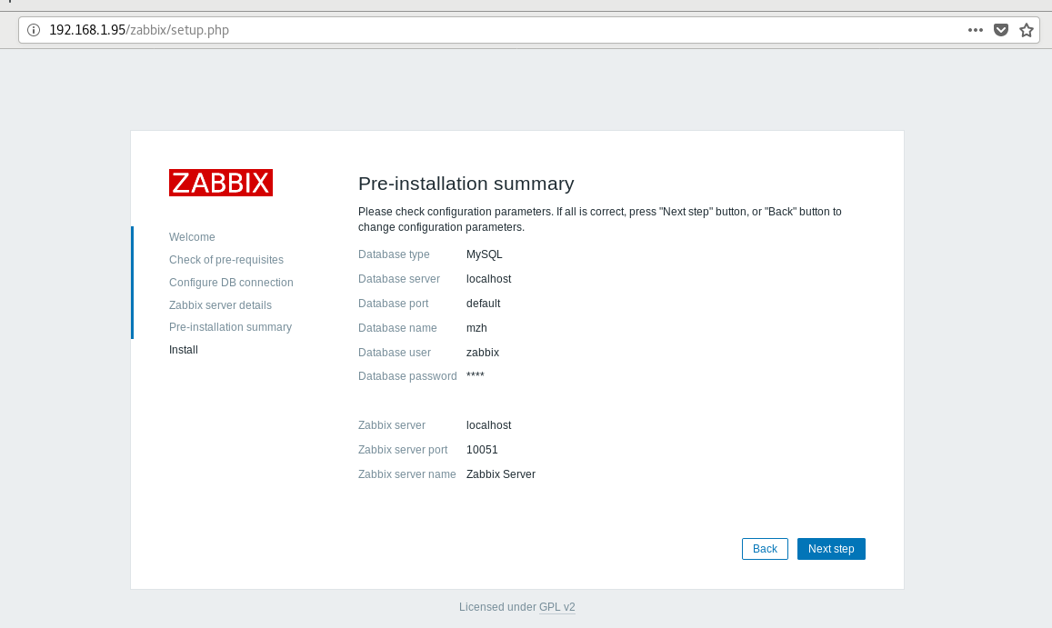Screen dimensions: 1052x628
Task: Select the Install step in sidebar
Action: click(x=183, y=350)
